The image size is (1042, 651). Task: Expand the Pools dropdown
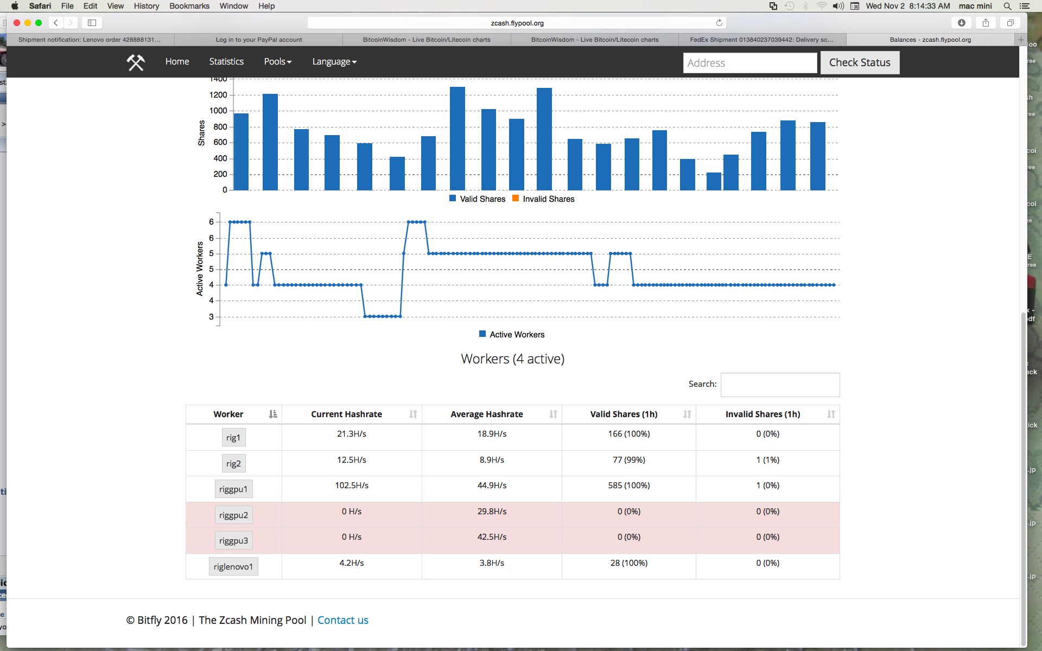tap(278, 62)
